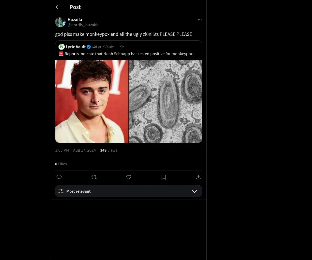Click the filter sliders icon
This screenshot has height=260, width=312.
[x=61, y=191]
